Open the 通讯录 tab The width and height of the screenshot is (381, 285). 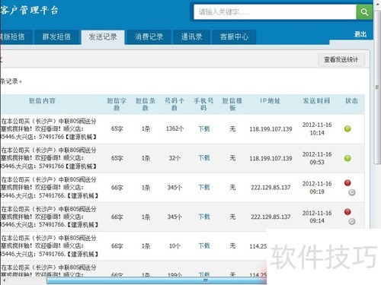tap(192, 37)
